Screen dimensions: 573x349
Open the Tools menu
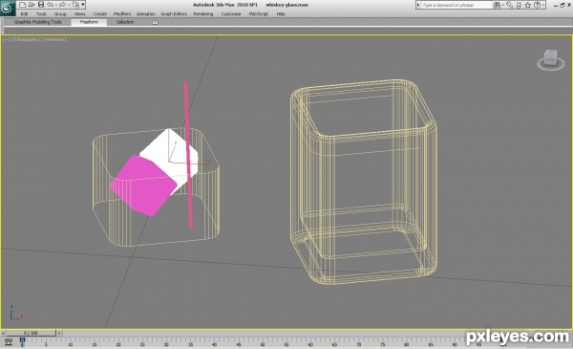tap(41, 14)
